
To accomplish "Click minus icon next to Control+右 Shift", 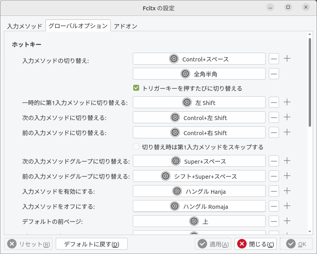I will [x=274, y=132].
